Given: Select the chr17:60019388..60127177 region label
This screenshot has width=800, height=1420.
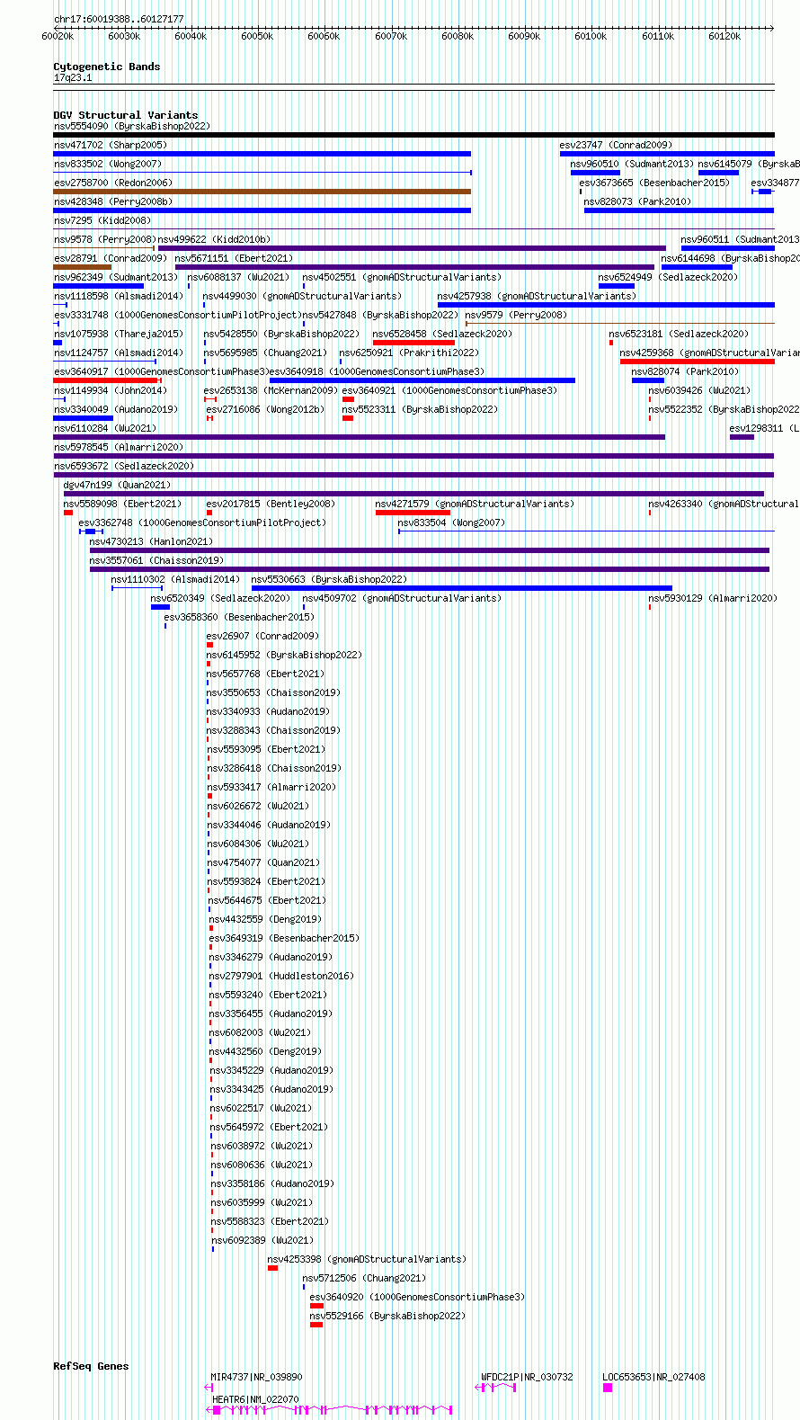Looking at the screenshot, I should [x=119, y=19].
